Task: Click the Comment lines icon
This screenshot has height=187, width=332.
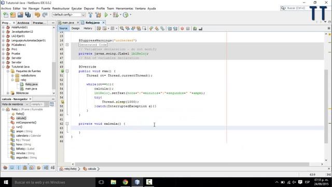Action: tap(195, 29)
